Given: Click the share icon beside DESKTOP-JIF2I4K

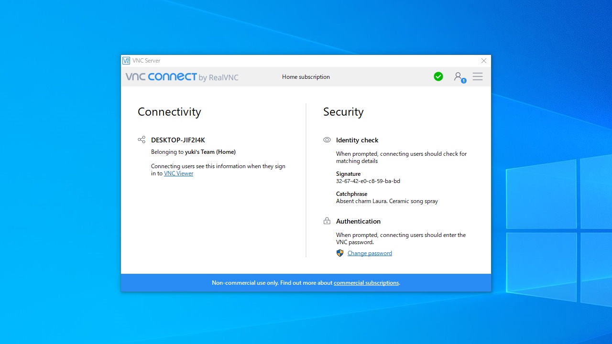Looking at the screenshot, I should [142, 140].
